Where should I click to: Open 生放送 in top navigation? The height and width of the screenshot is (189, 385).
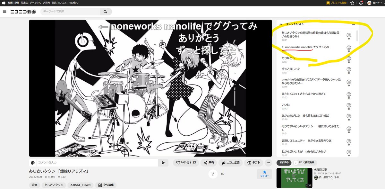click(24, 3)
